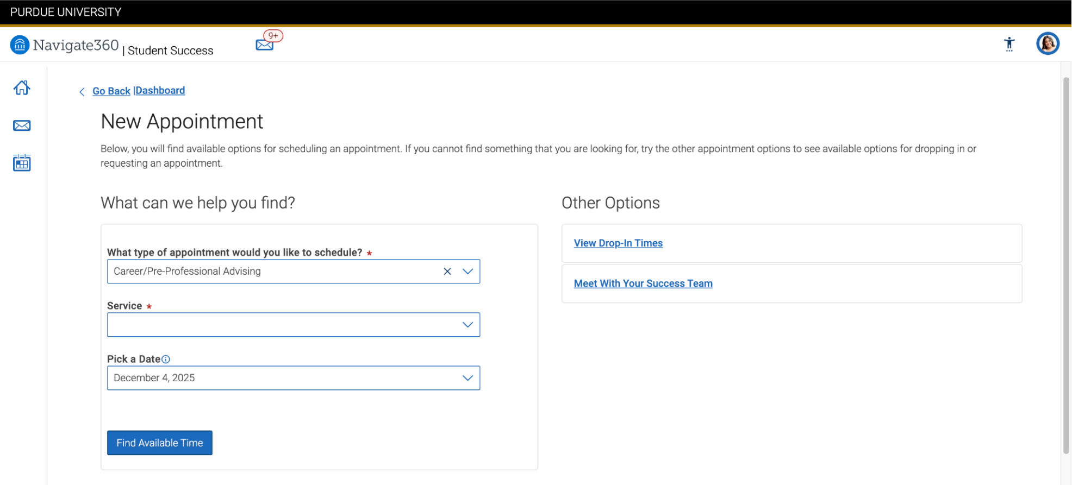Click the back chevron arrow
The height and width of the screenshot is (485, 1072).
[x=82, y=92]
